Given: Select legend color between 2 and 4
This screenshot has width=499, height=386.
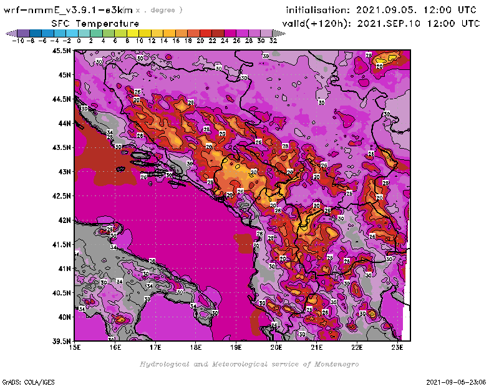Looking at the screenshot, I should [x=96, y=33].
